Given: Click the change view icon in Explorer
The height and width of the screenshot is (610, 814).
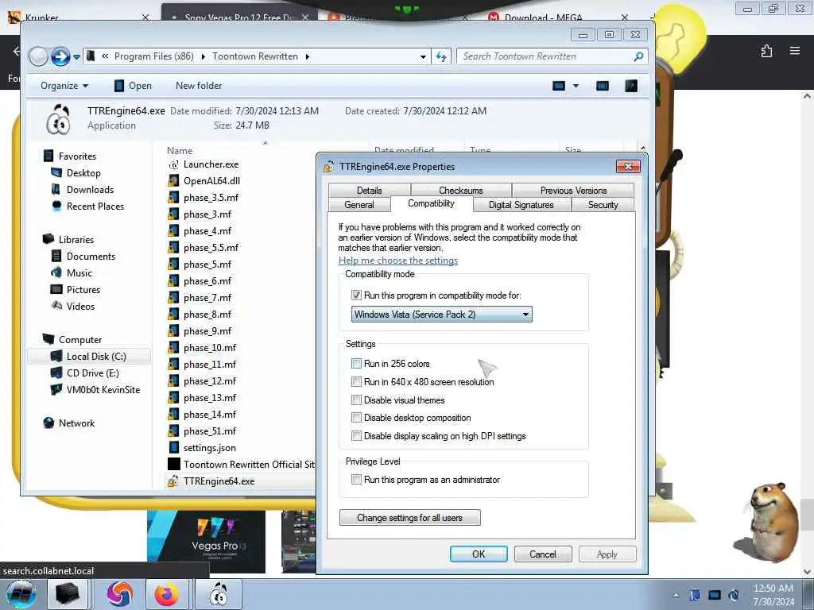Looking at the screenshot, I should (559, 86).
